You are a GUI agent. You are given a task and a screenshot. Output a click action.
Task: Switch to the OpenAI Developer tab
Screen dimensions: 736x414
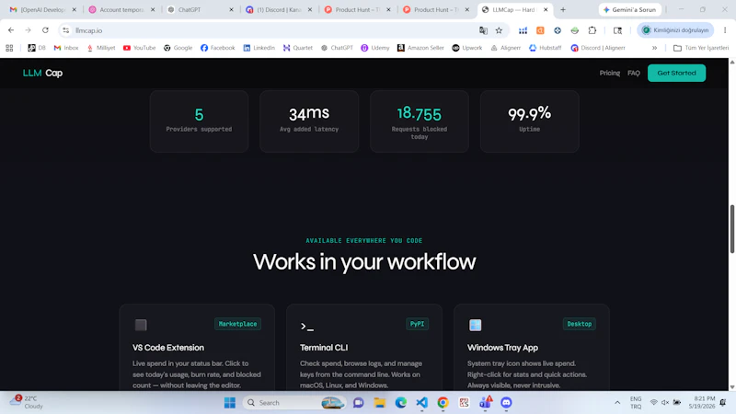[x=42, y=9]
